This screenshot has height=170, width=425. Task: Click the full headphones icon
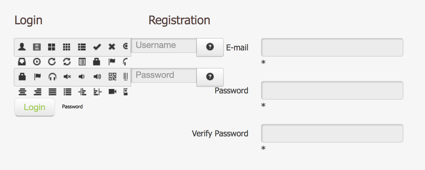(52, 77)
